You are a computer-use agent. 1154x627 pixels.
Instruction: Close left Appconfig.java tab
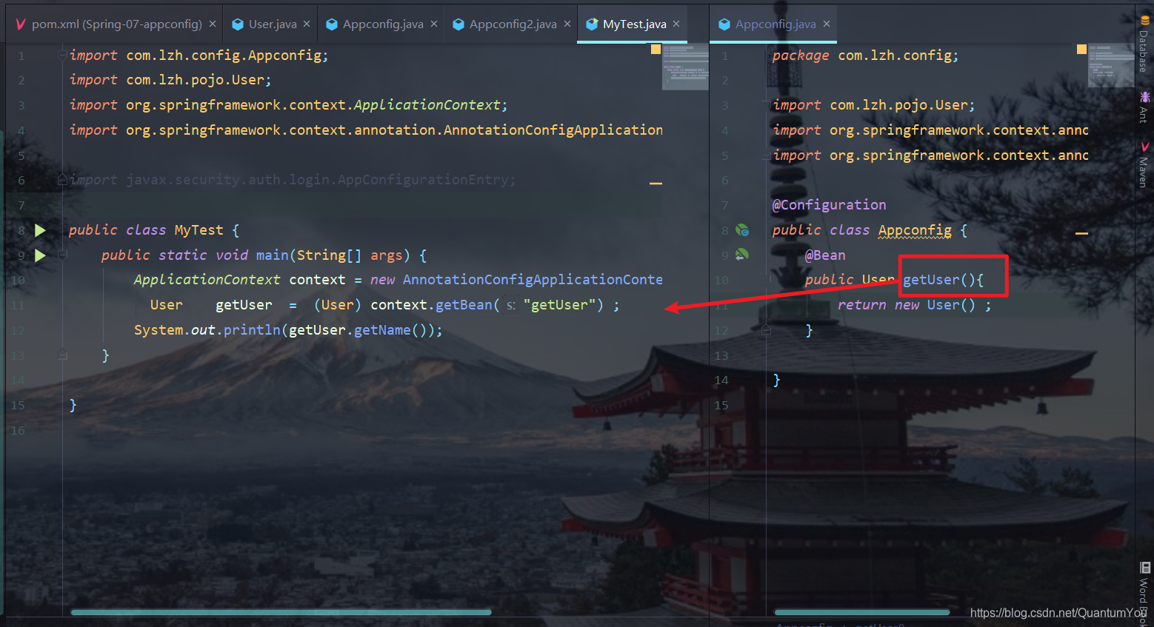pos(434,24)
